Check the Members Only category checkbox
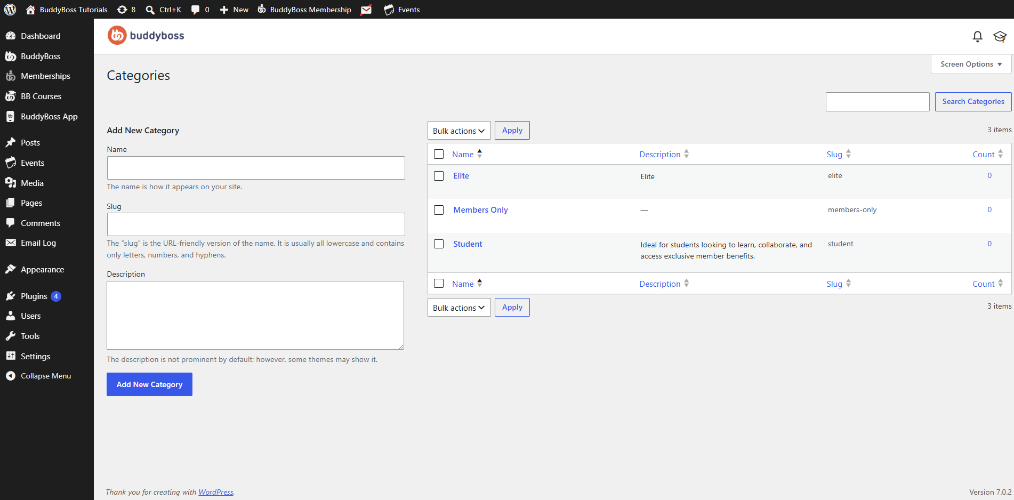This screenshot has width=1014, height=500. click(439, 210)
